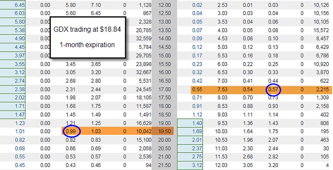Select call ask 7.10 in 12.00 row
The height and width of the screenshot is (170, 333).
click(96, 5)
